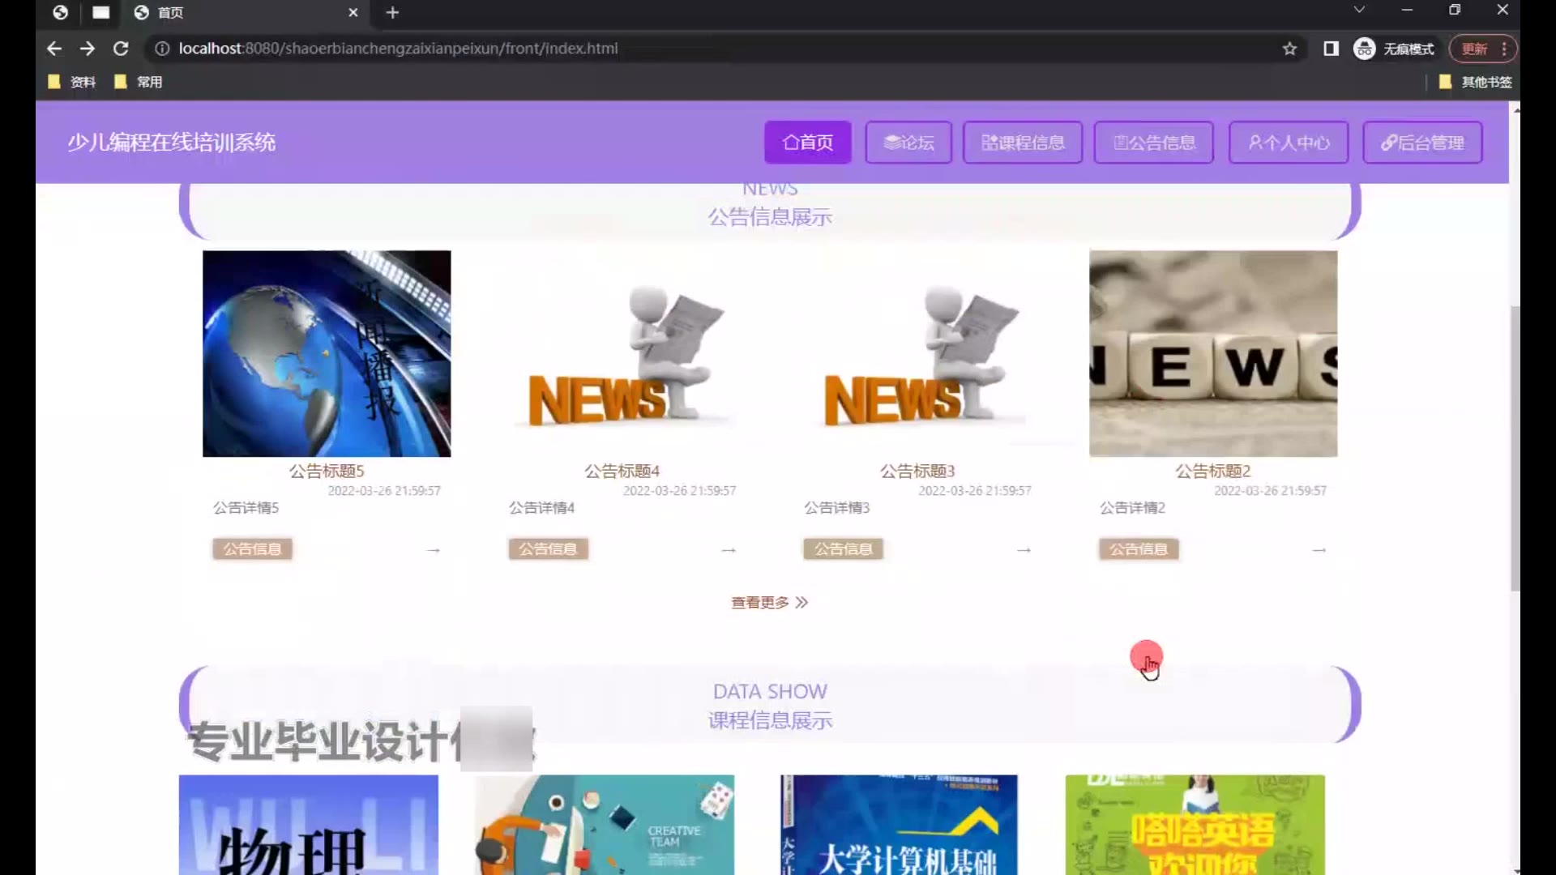Open the globe news thumbnail 公告标题5
This screenshot has width=1556, height=875.
327,353
